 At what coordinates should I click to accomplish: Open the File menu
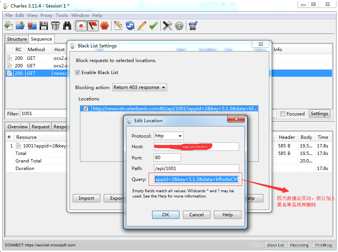(x=9, y=15)
